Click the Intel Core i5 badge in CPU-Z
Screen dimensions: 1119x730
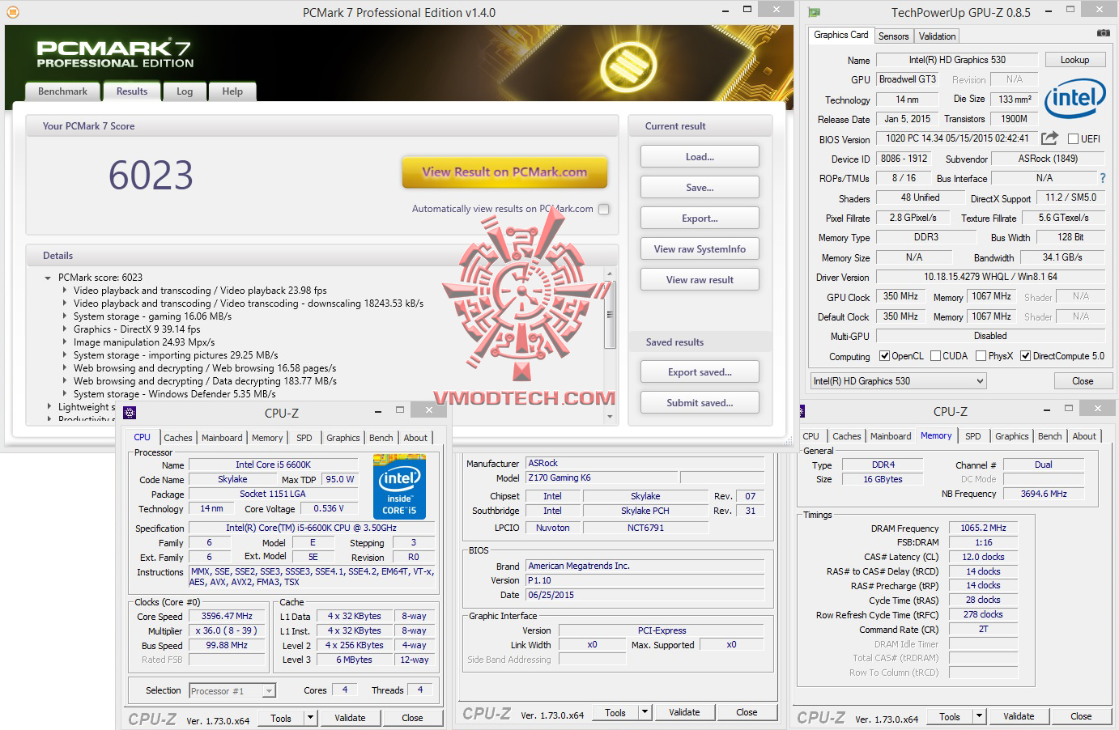(399, 486)
